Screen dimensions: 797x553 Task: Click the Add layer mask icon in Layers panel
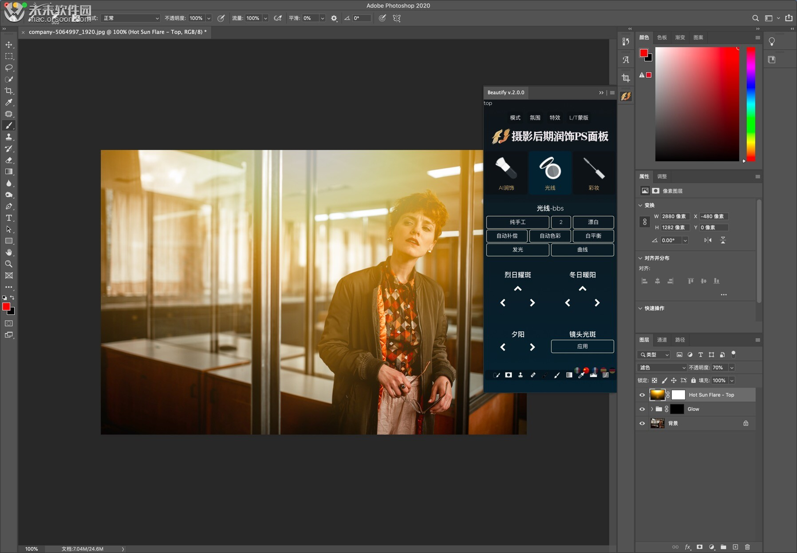[700, 547]
